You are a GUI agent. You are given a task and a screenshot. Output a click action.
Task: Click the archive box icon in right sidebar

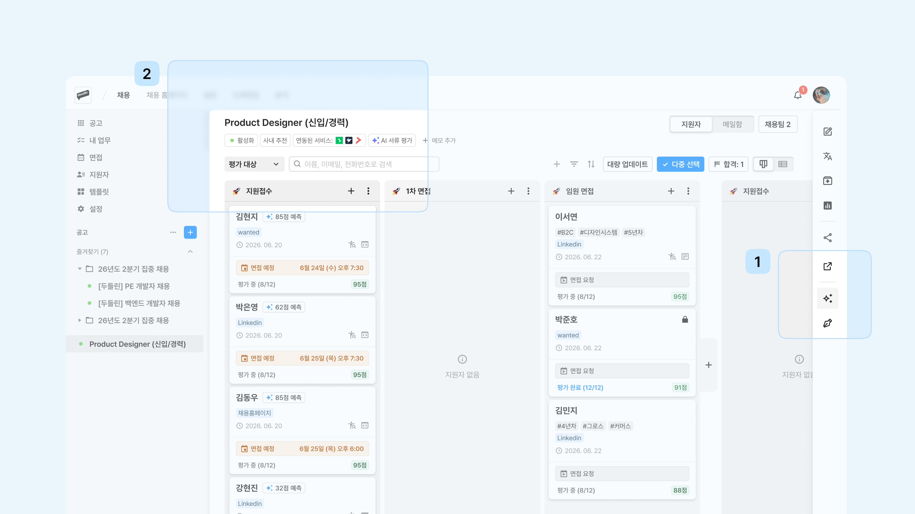pyautogui.click(x=828, y=181)
